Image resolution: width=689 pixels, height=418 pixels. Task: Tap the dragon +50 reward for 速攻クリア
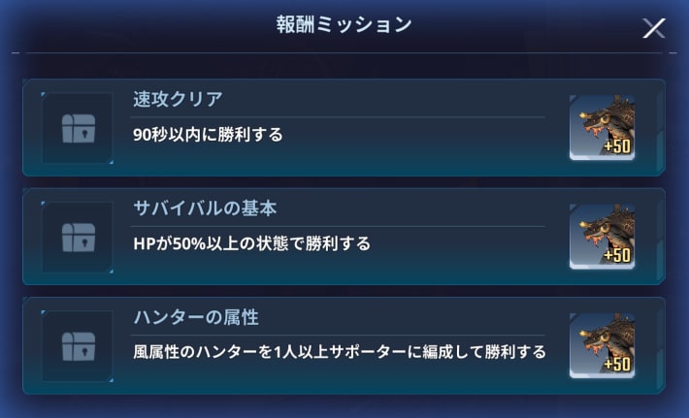tap(602, 127)
